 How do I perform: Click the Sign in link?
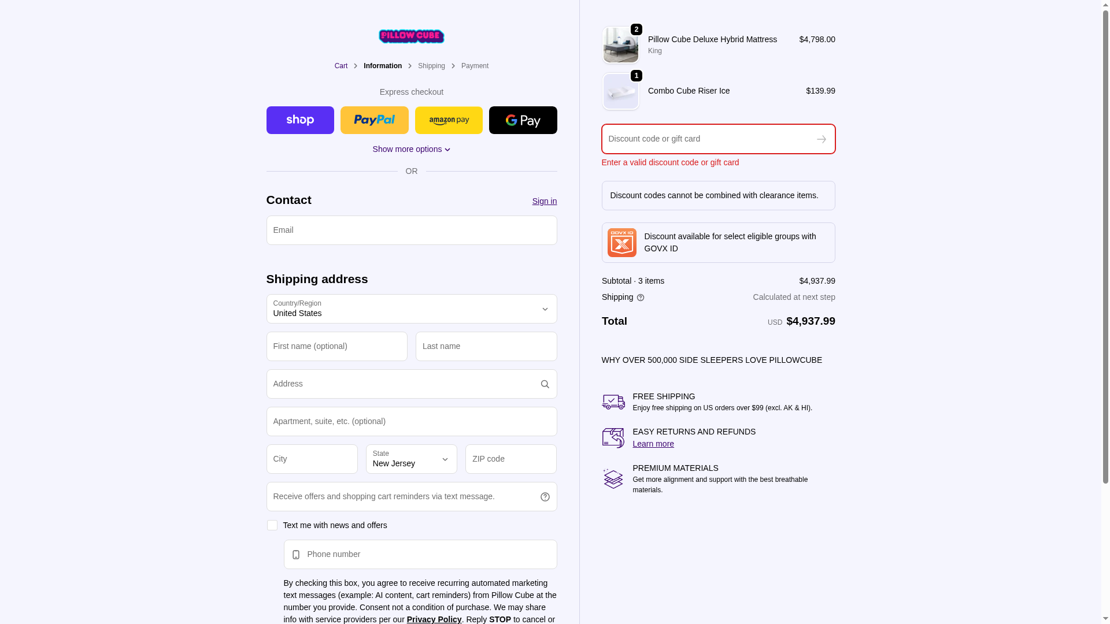pyautogui.click(x=544, y=201)
